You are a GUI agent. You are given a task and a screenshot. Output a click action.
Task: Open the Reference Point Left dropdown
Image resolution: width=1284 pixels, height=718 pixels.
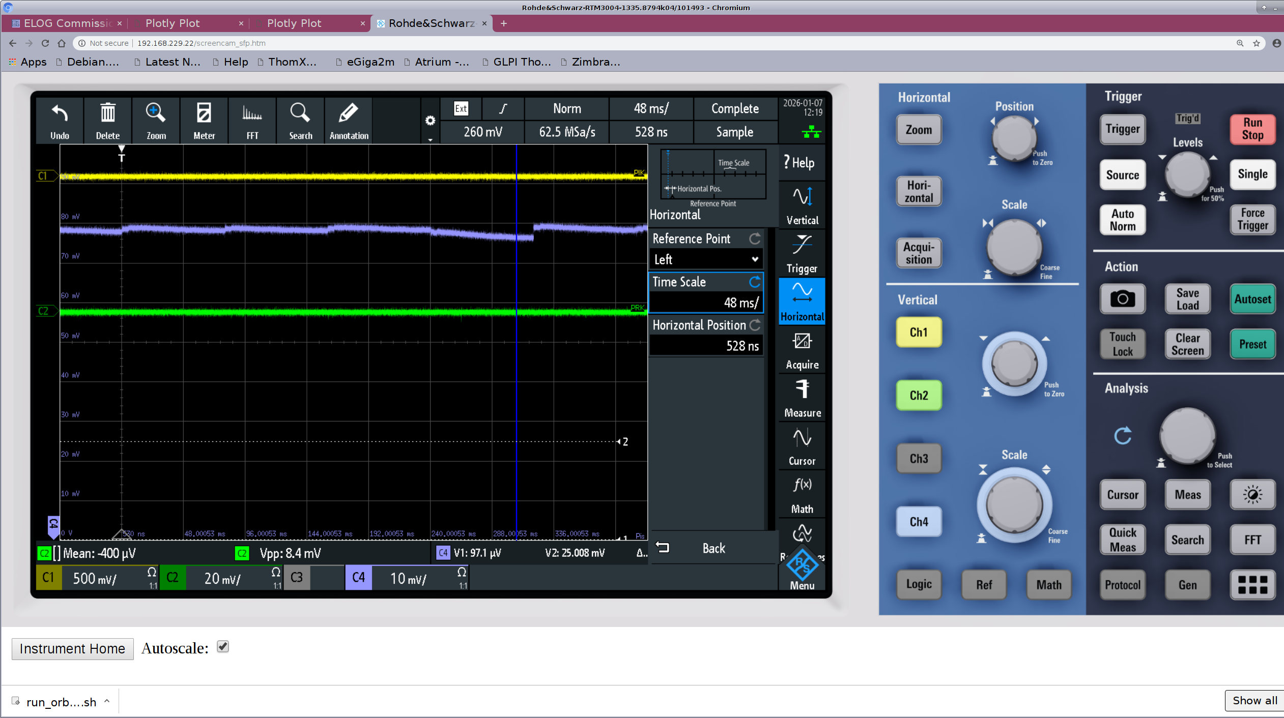pyautogui.click(x=706, y=259)
